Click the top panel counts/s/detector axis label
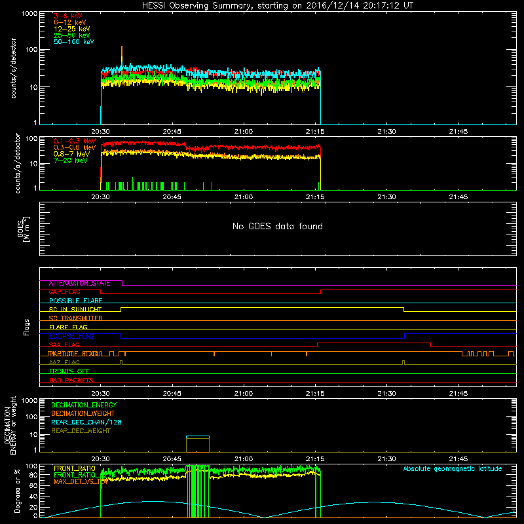Viewport: 524px width, 524px height. point(14,68)
